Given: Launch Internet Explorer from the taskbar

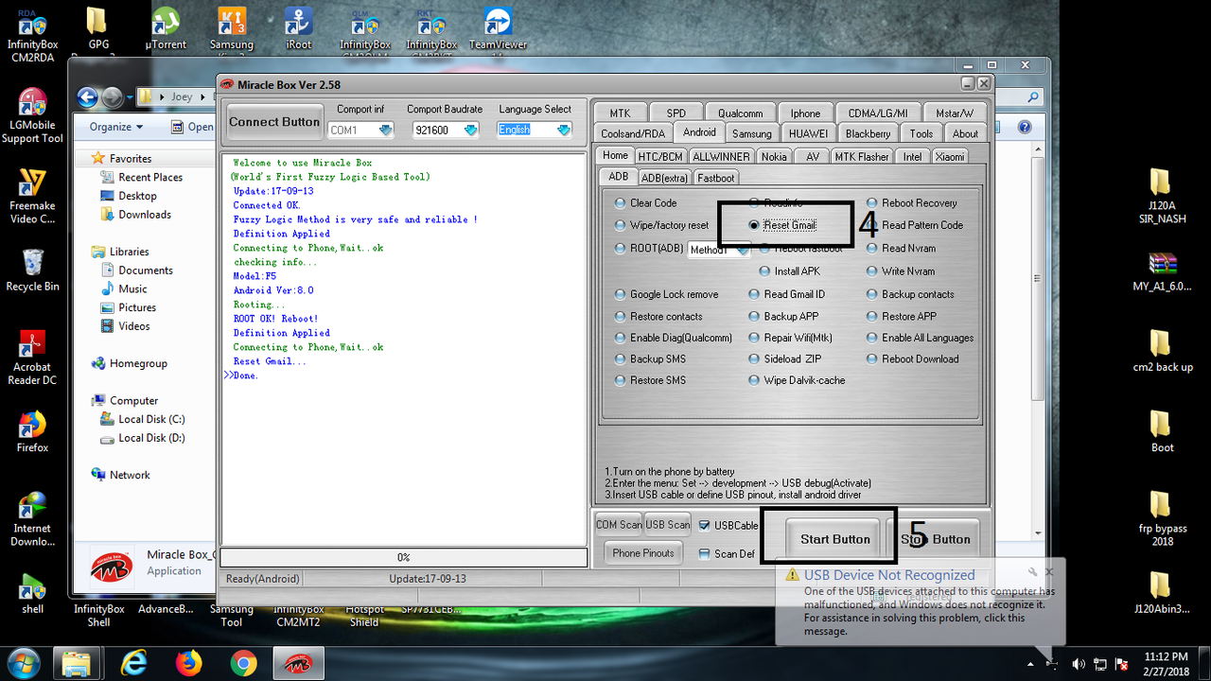Looking at the screenshot, I should 136,663.
